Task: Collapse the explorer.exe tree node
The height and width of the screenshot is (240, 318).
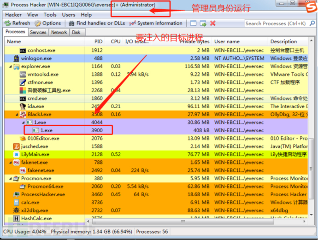Action: [11, 66]
